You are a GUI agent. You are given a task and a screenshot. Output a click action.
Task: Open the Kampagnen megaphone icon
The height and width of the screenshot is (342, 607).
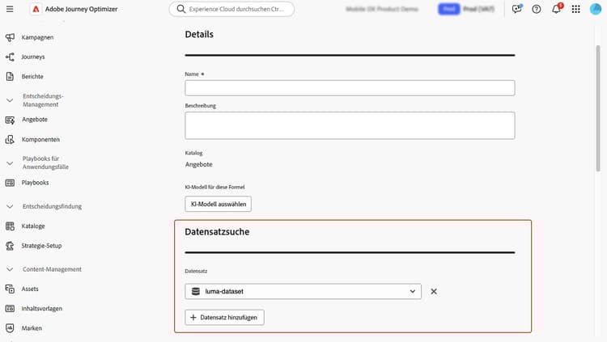click(x=10, y=37)
